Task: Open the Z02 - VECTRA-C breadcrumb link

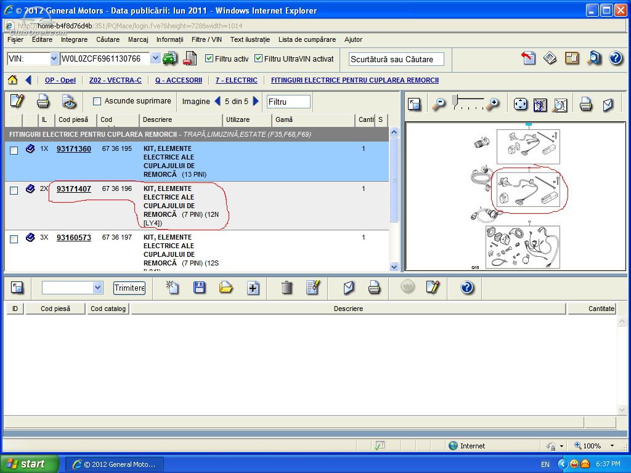Action: [115, 80]
